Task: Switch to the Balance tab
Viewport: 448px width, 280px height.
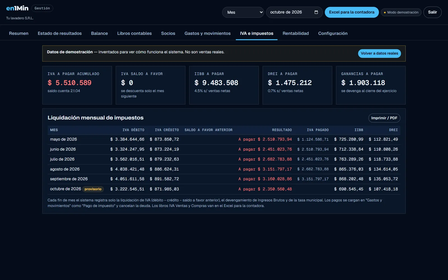Action: (99, 33)
